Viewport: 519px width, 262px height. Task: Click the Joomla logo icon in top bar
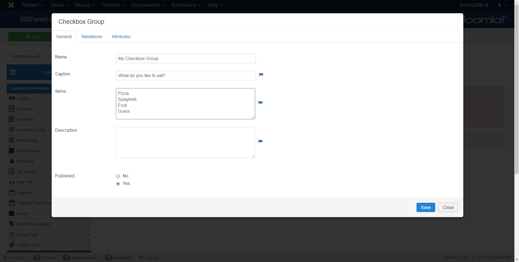[x=11, y=5]
